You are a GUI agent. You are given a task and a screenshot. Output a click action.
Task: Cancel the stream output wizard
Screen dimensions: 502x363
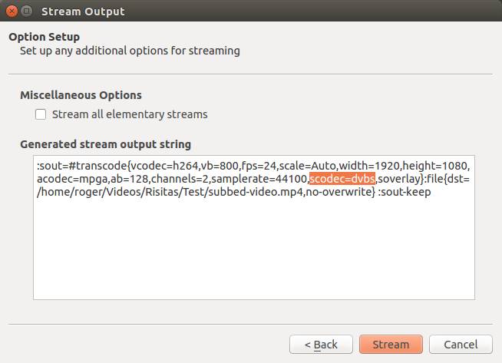461,344
